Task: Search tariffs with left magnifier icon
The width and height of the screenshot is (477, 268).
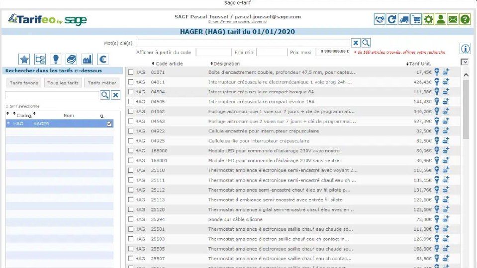Action: tap(105, 95)
